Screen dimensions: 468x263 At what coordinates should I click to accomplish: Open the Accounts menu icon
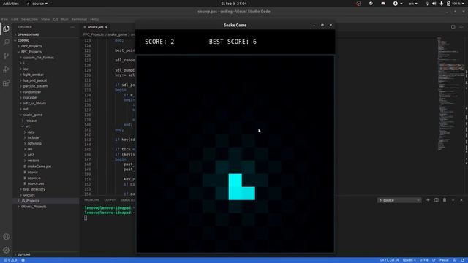[6, 237]
